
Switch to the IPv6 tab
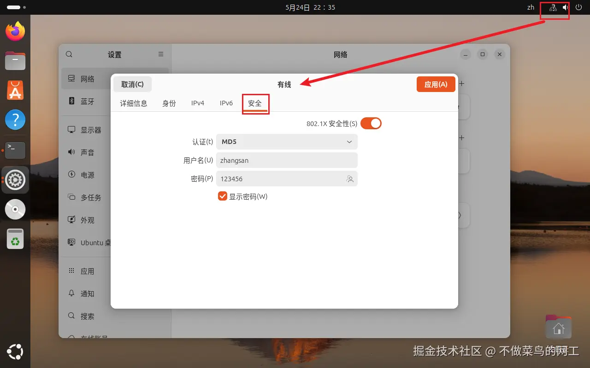[226, 103]
